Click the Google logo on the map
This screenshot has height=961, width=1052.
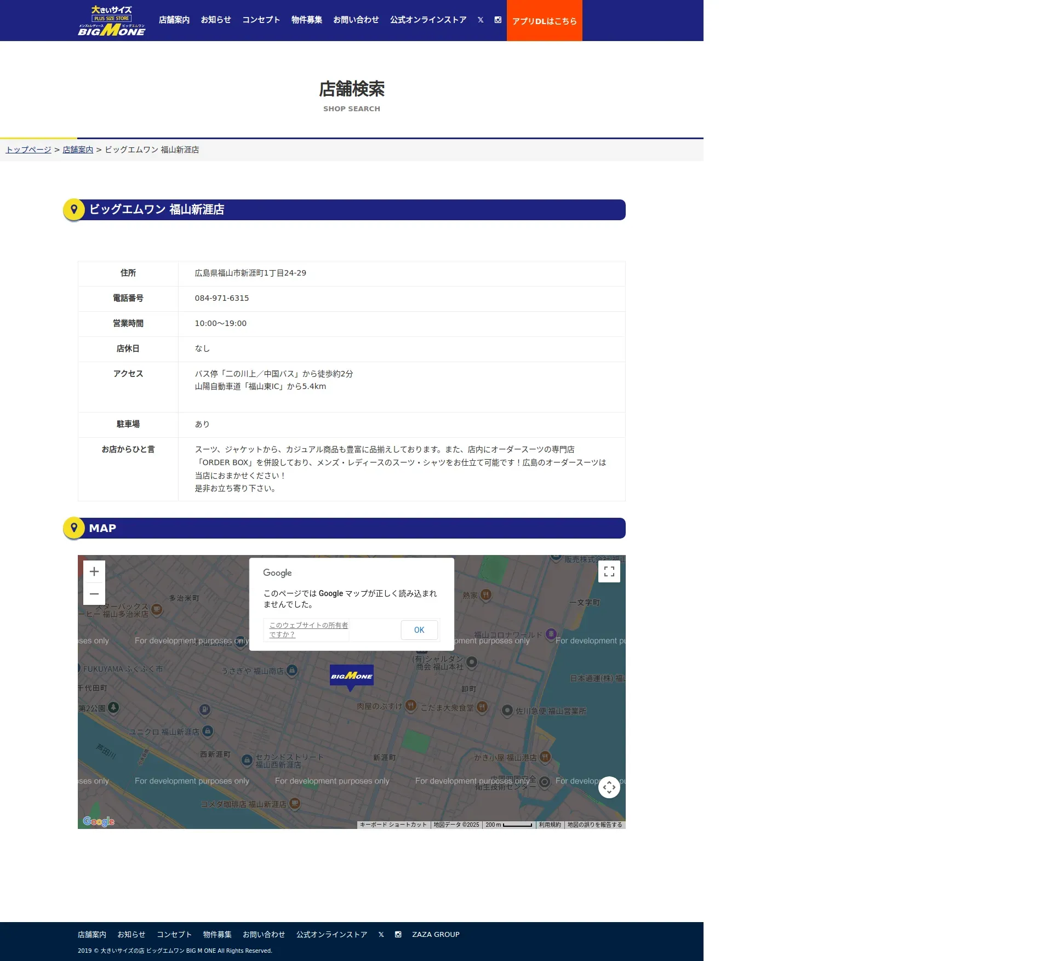99,821
